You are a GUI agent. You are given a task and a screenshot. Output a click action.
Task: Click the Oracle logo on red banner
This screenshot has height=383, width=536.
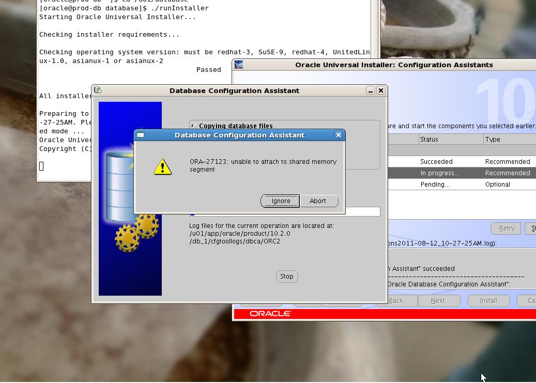point(270,314)
